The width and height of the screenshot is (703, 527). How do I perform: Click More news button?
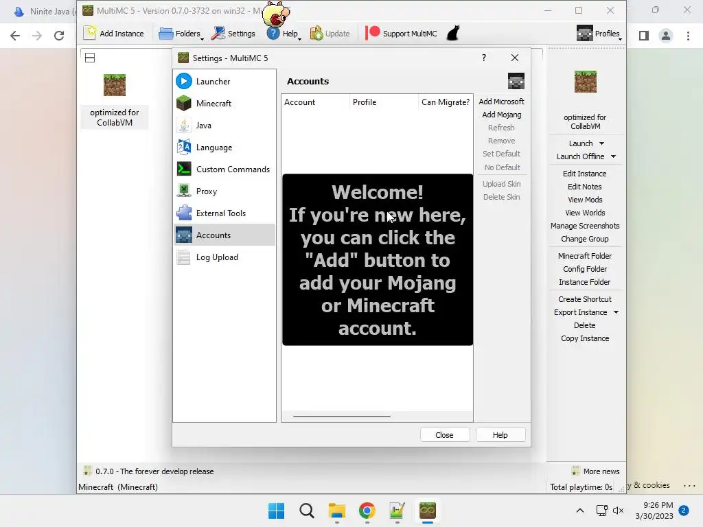(x=596, y=471)
